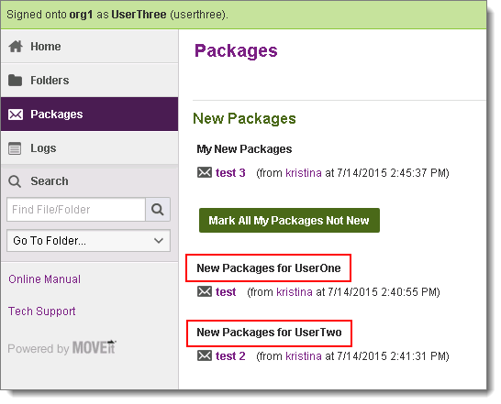Click envelope icon beside UserOne's test package
The image size is (501, 404).
[x=205, y=291]
